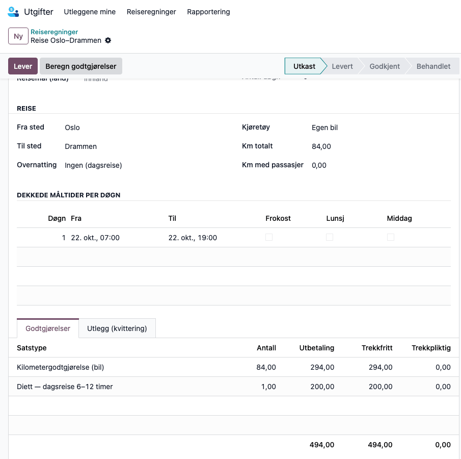Image resolution: width=461 pixels, height=459 pixels.
Task: Select the Godkjent status stage
Action: 385,66
